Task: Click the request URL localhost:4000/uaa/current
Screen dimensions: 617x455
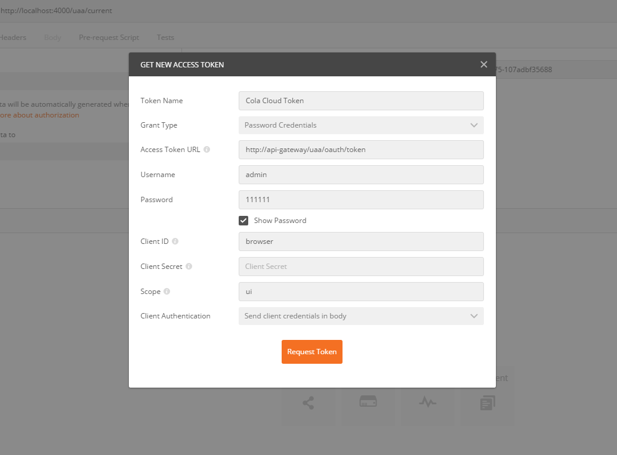Action: (x=56, y=11)
